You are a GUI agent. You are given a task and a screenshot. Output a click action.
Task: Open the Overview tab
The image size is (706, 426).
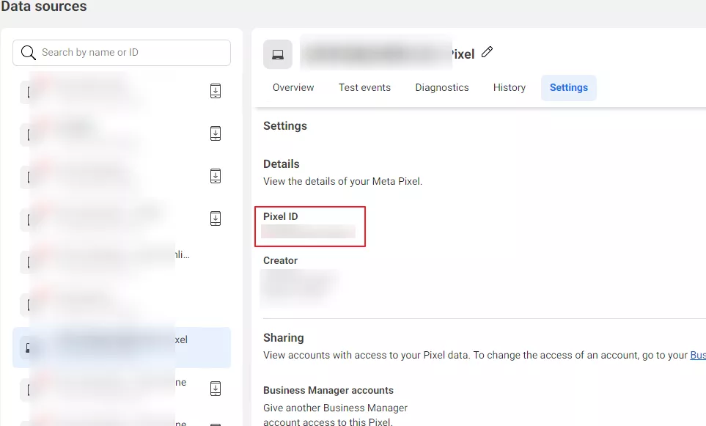click(x=293, y=87)
